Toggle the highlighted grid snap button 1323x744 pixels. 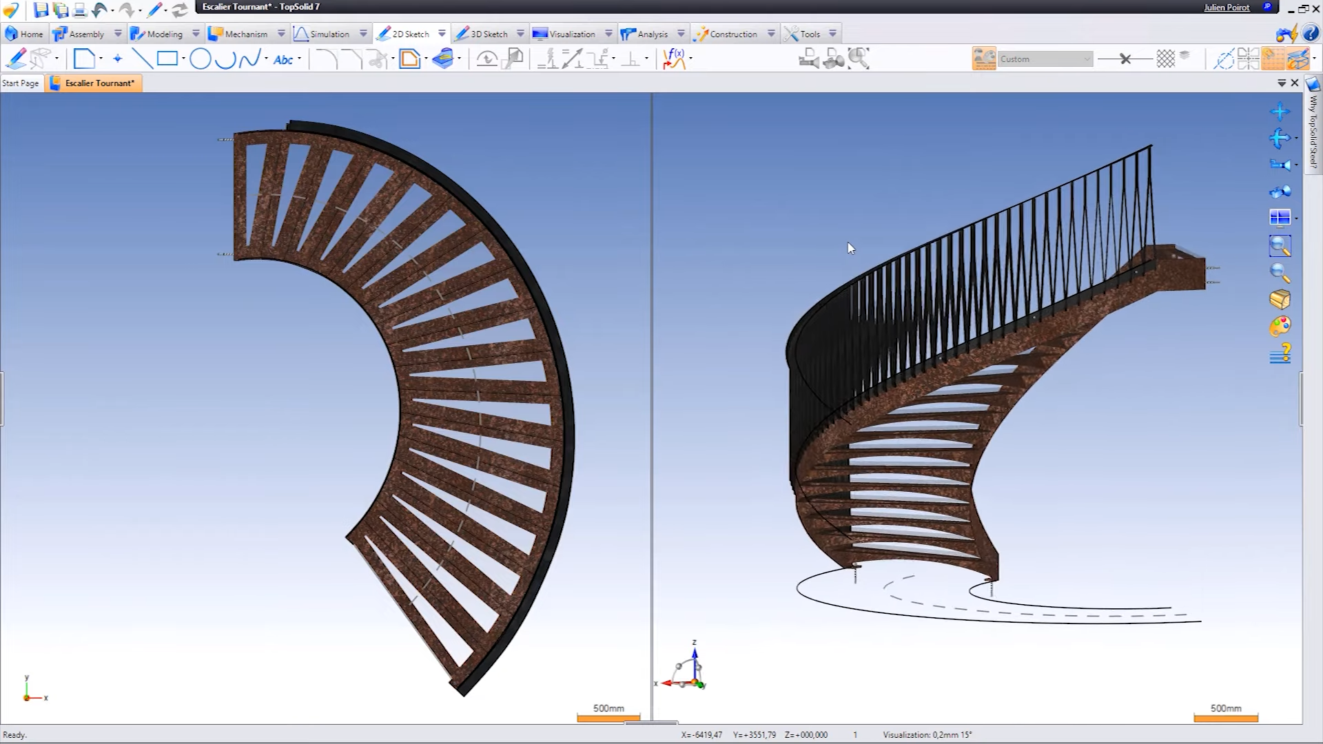tap(1273, 59)
